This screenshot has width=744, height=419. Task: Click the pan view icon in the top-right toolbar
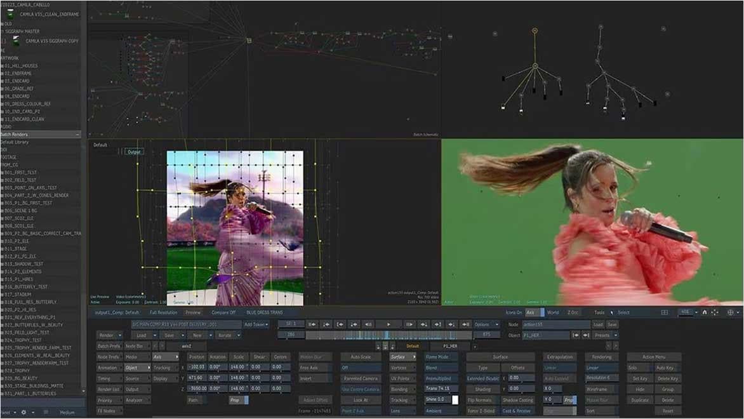(715, 312)
